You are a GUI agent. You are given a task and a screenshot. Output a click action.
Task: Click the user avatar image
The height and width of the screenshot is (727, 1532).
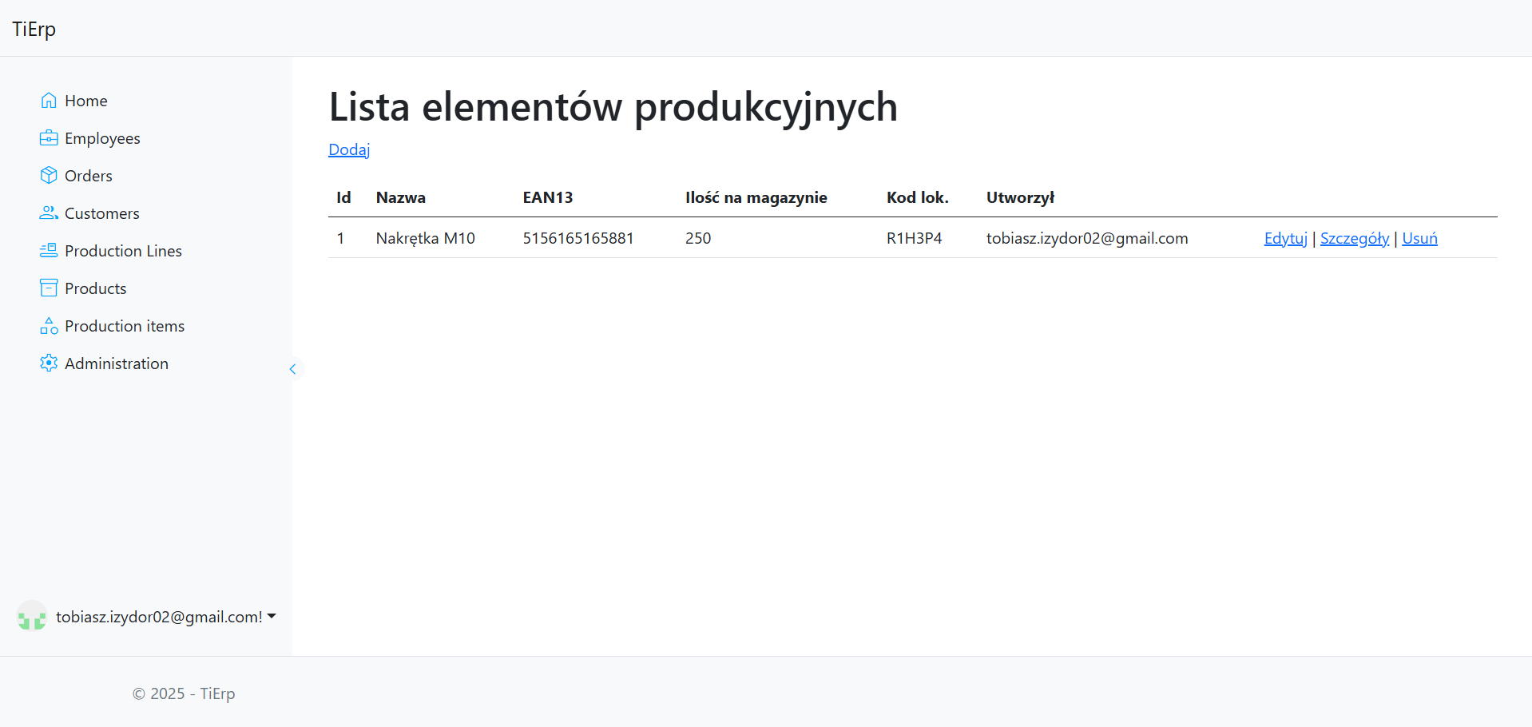32,616
